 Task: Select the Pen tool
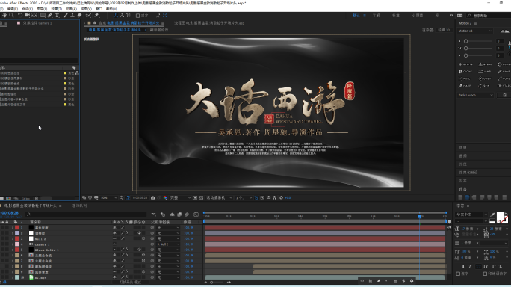pos(50,16)
